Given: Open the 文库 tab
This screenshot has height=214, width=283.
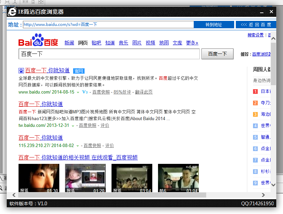Looking at the screenshot, I should coord(177,43).
